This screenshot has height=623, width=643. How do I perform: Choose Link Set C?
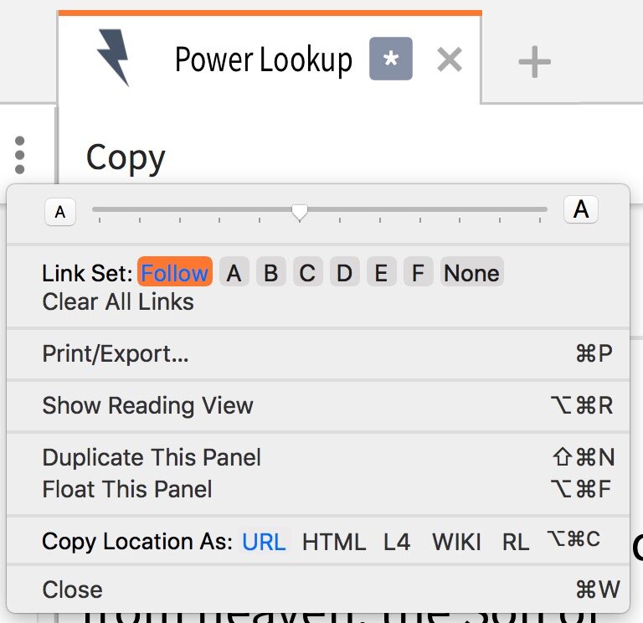(307, 272)
